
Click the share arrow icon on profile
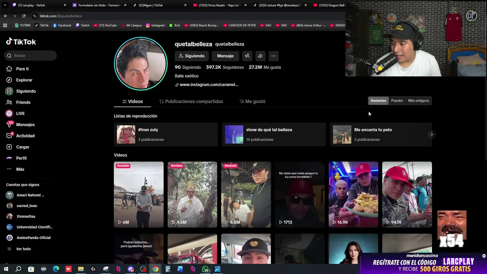[x=260, y=56]
